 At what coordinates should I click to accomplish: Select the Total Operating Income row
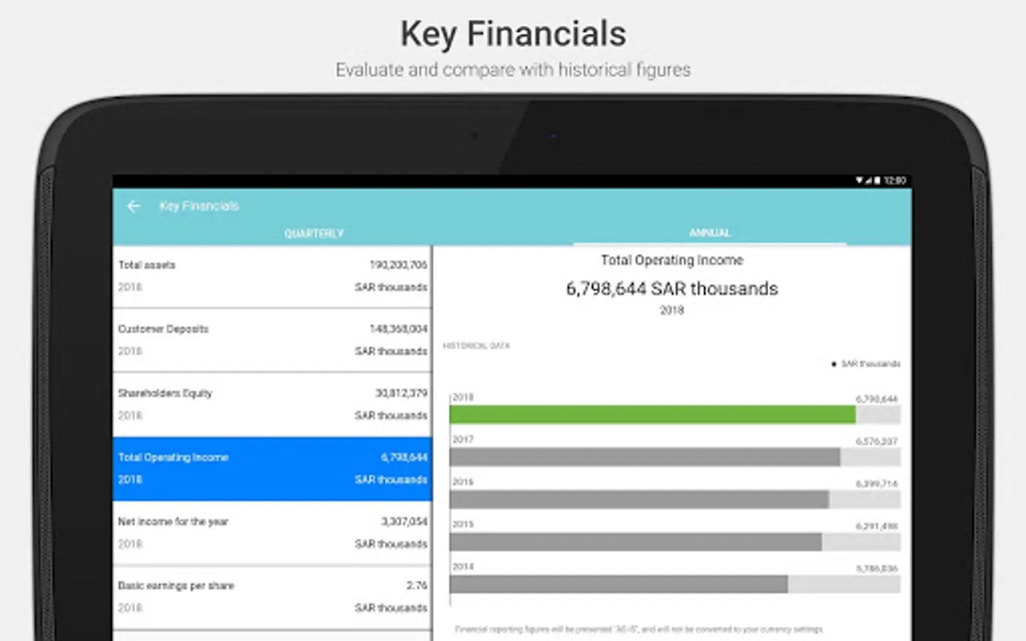272,469
